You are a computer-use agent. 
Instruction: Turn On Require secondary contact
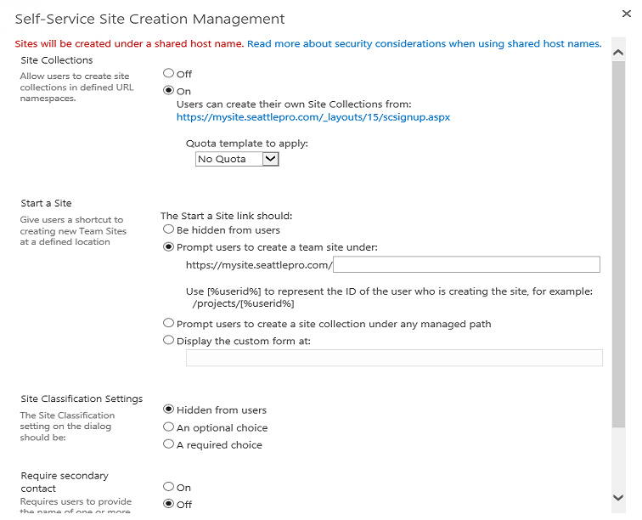[168, 486]
